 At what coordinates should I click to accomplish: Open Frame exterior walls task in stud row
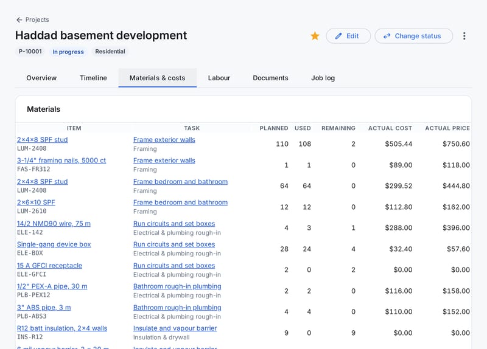tap(164, 140)
